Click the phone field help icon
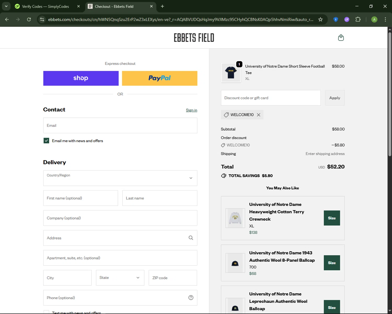392x314 pixels. coord(191,298)
